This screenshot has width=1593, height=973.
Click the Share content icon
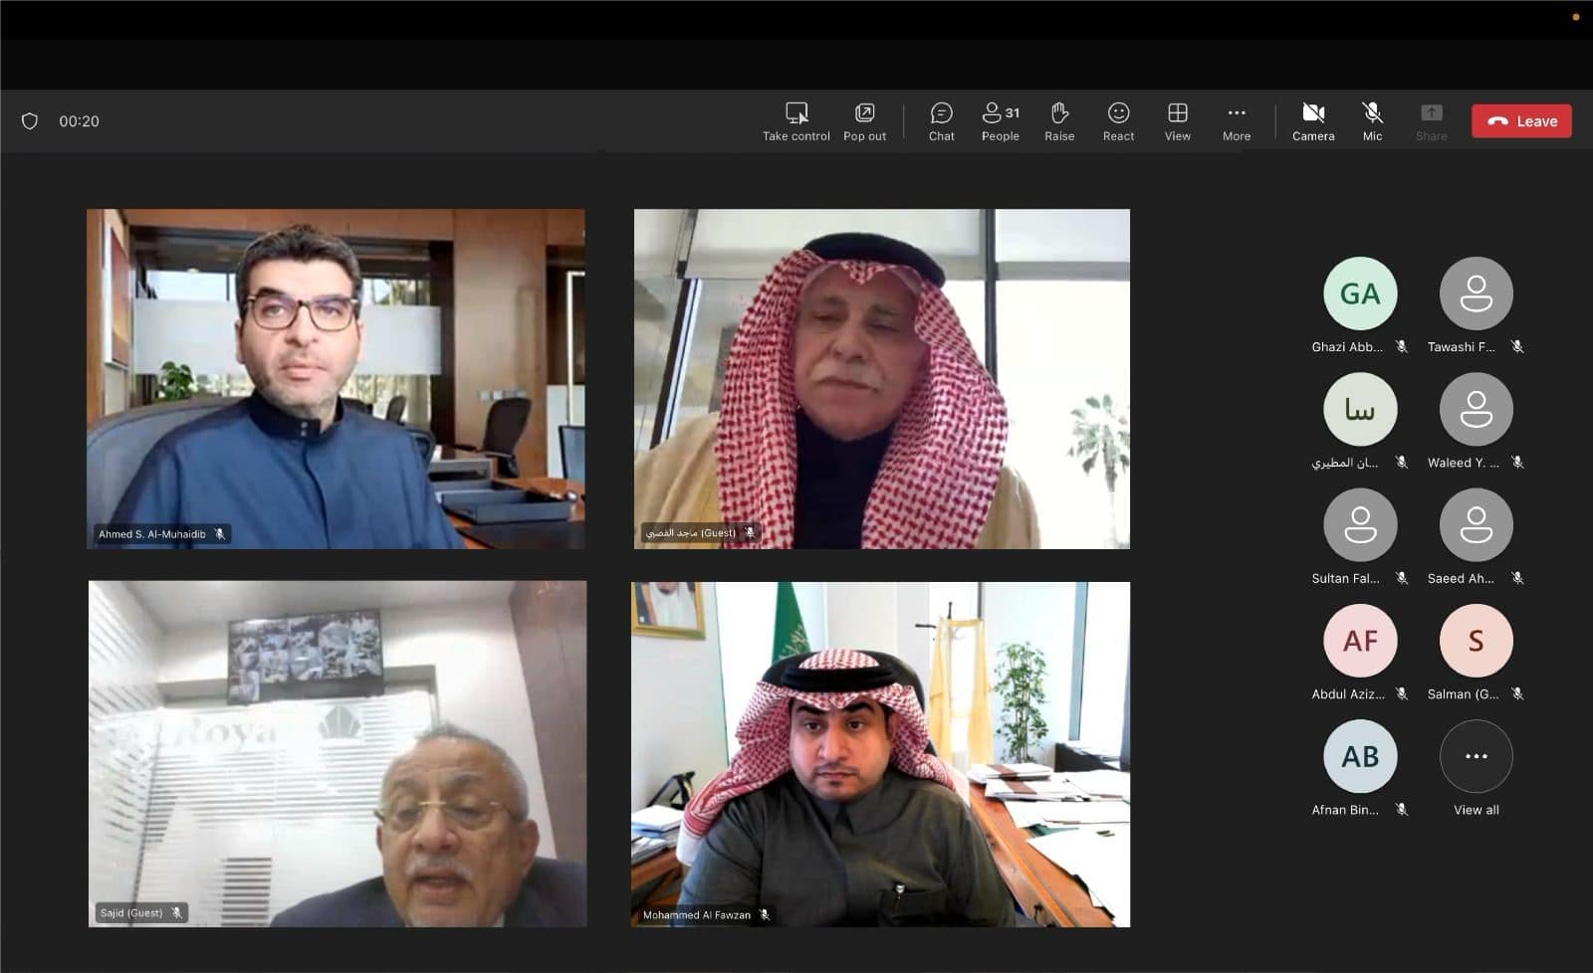(x=1431, y=113)
